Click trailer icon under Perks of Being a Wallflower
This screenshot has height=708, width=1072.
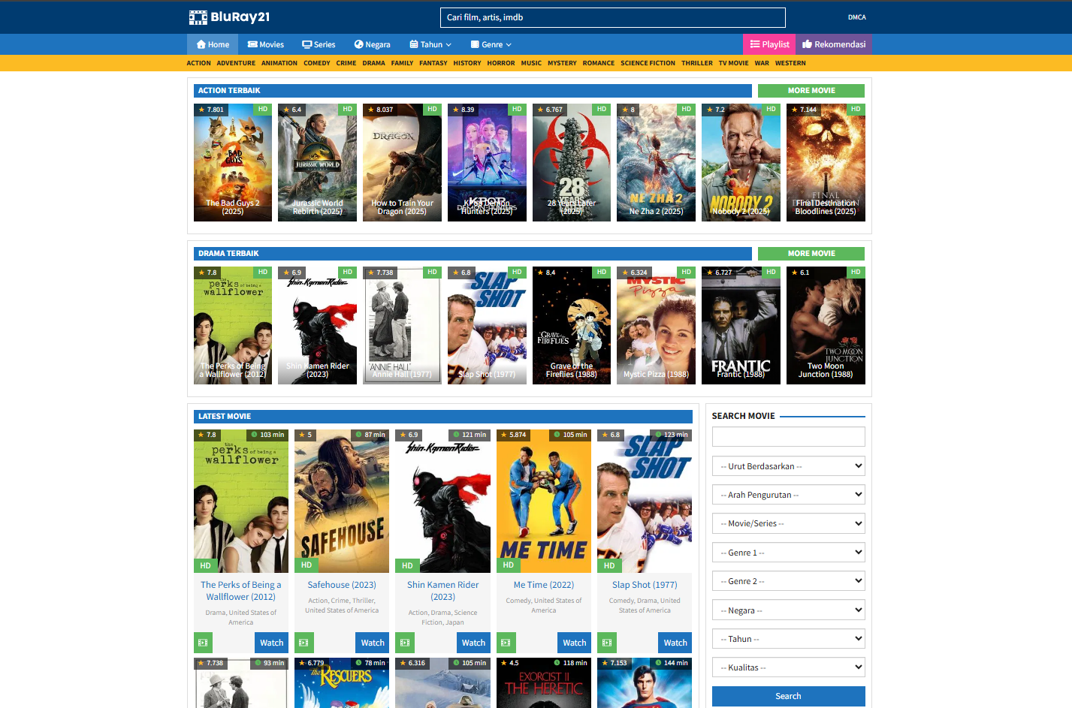point(203,643)
